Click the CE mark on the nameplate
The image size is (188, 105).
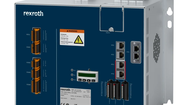click(63, 104)
